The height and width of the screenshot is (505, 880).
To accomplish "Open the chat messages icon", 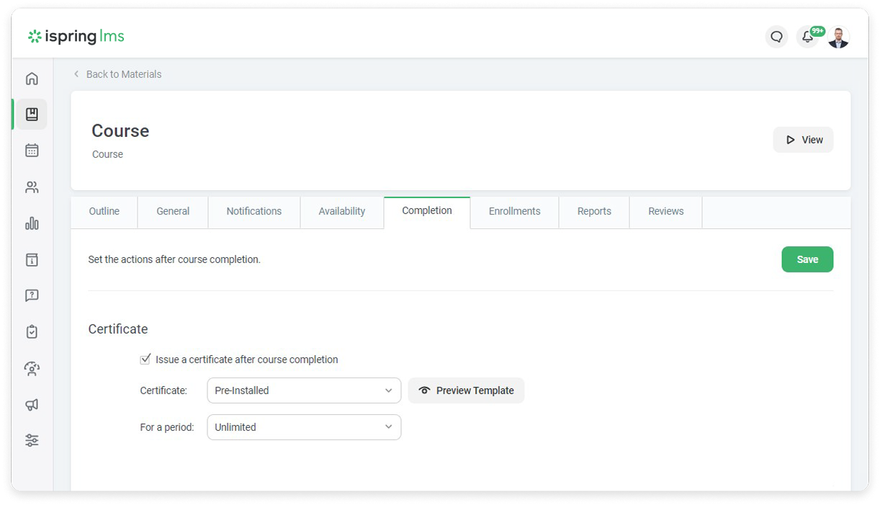I will click(x=776, y=37).
